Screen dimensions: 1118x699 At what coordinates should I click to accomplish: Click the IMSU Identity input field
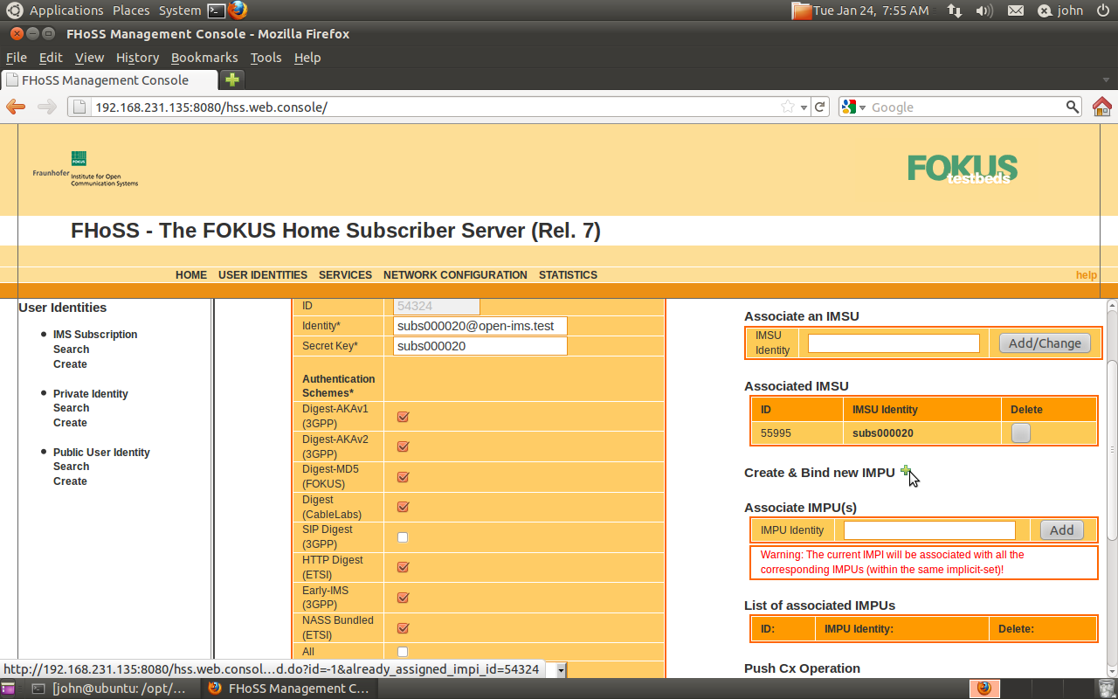894,343
